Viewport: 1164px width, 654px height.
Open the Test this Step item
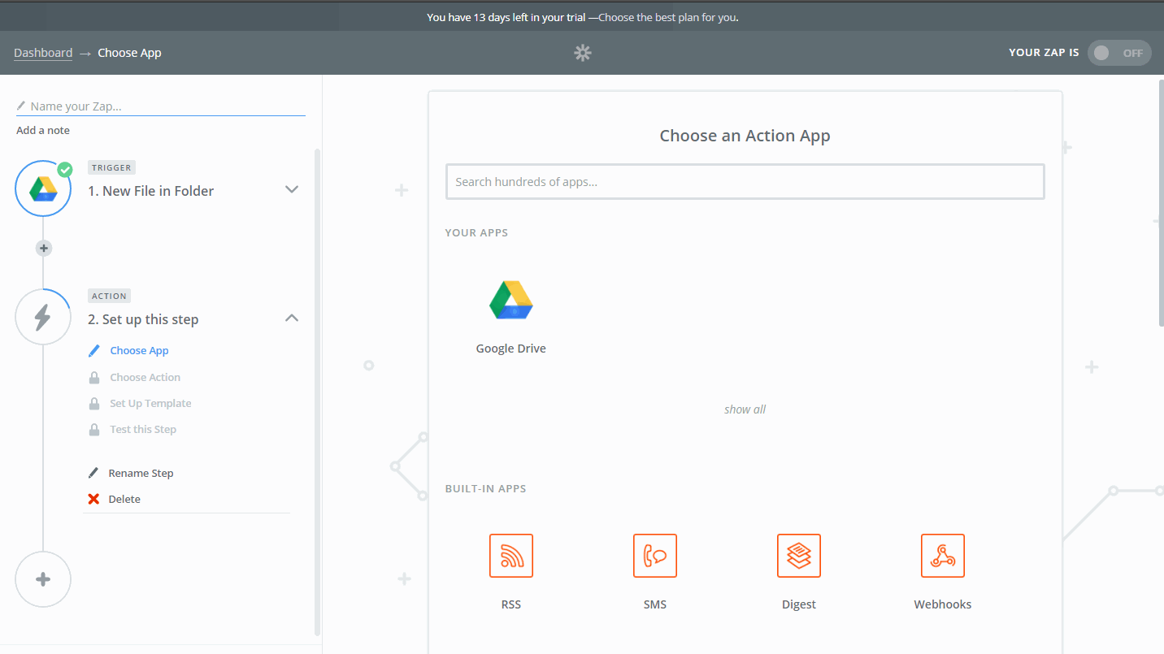(x=143, y=429)
